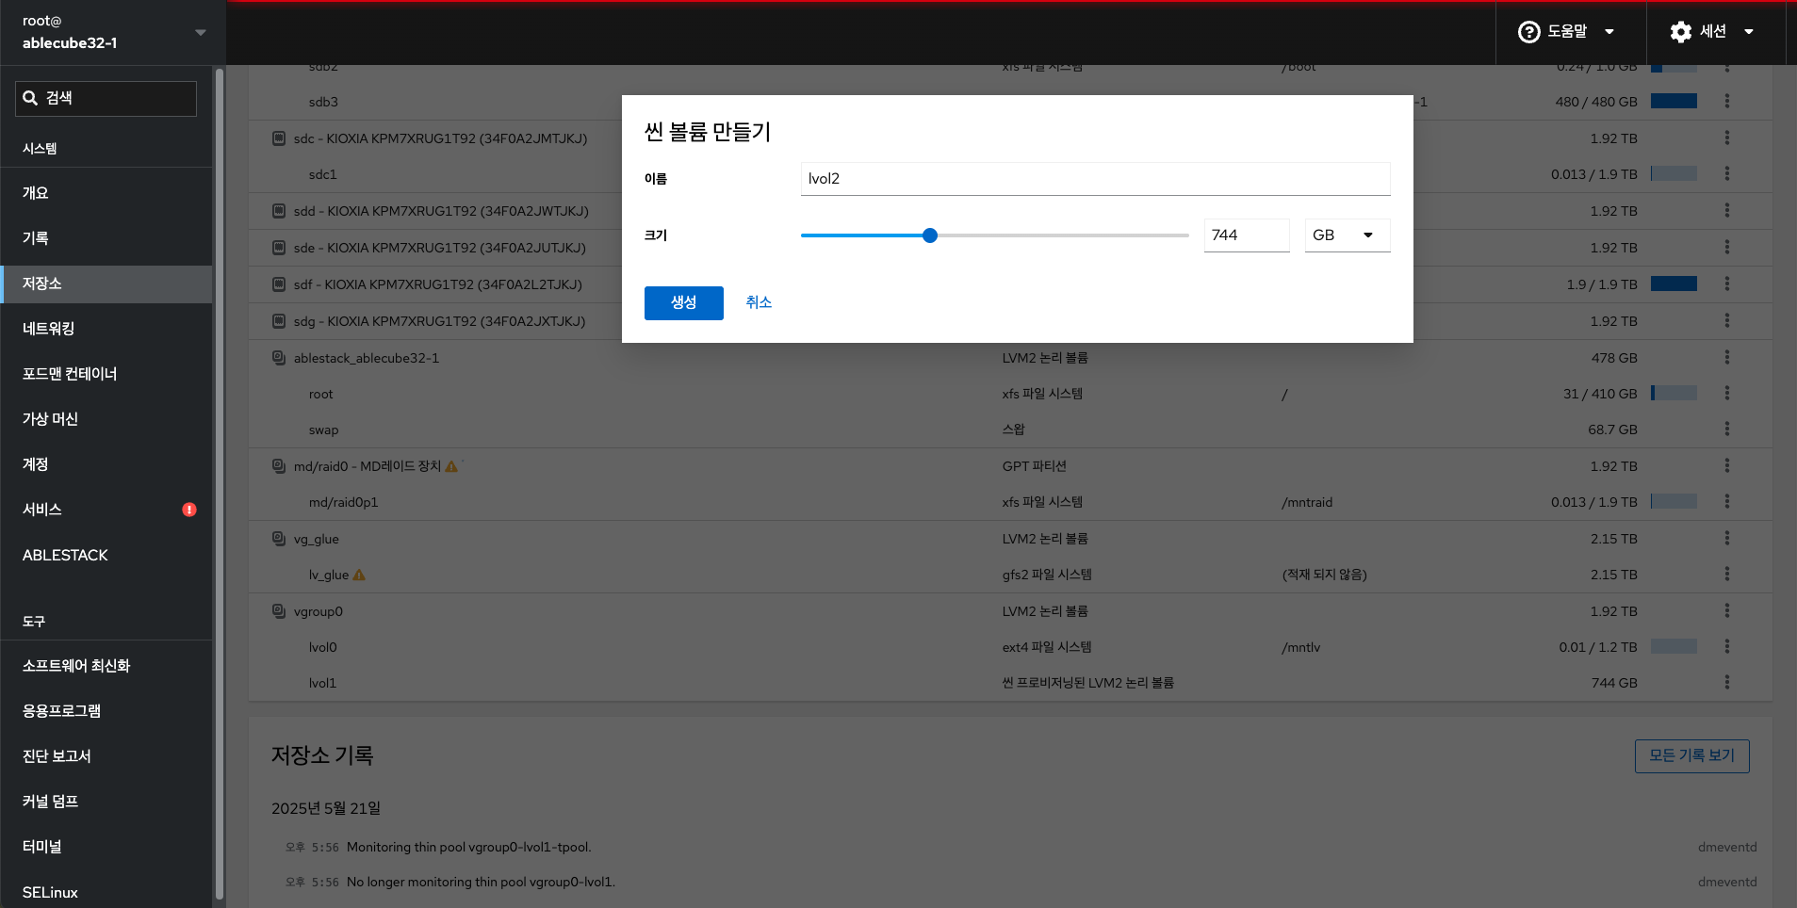Expand the 도움말 help menu
1797x908 pixels.
pyautogui.click(x=1567, y=31)
